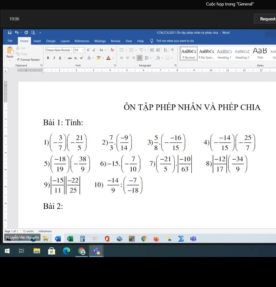Activate the Format Painter
Image resolution: width=276 pixels, height=287 pixels.
pyautogui.click(x=28, y=60)
